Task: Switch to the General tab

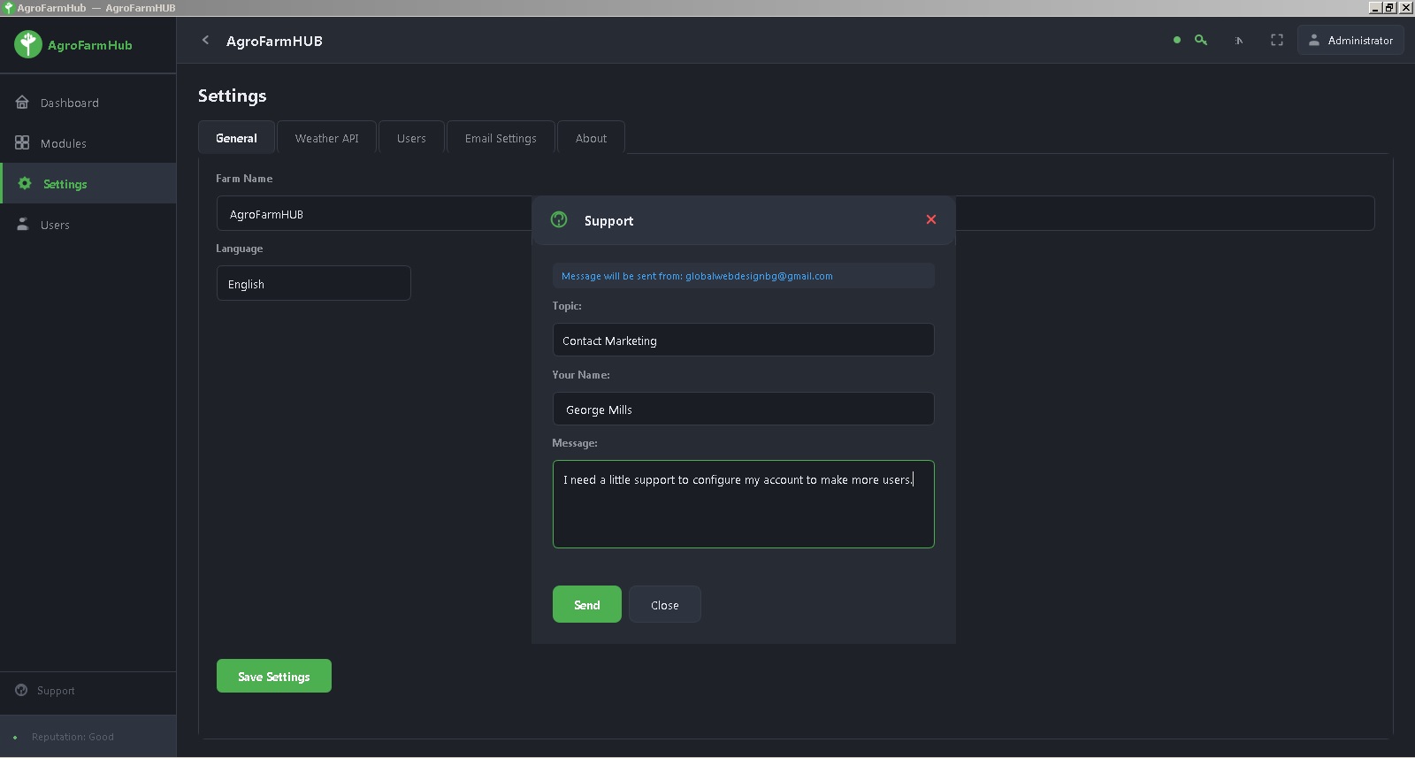Action: (x=236, y=138)
